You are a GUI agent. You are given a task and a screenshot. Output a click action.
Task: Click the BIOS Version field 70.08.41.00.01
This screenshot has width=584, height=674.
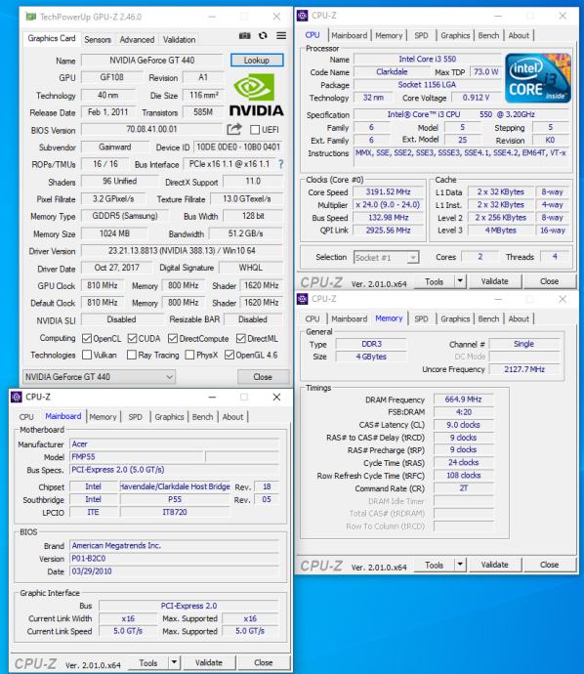click(151, 129)
